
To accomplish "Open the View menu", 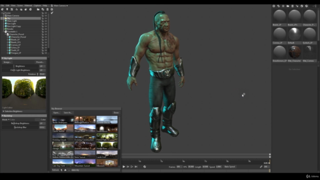I will click(13, 5).
